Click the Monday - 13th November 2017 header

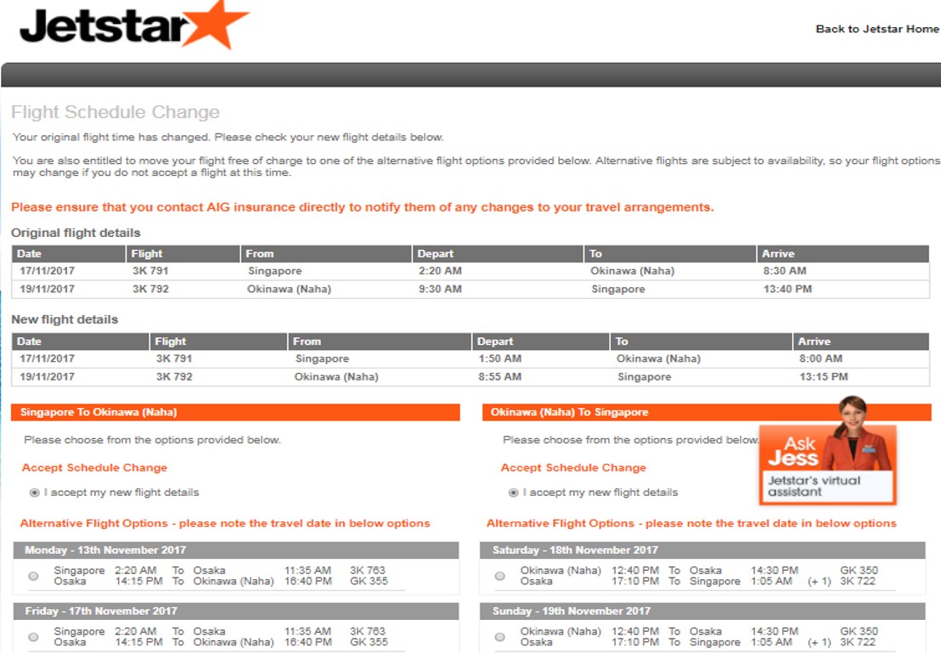[x=236, y=550]
